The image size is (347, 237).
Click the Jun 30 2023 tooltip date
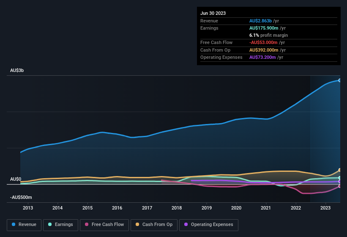[213, 13]
